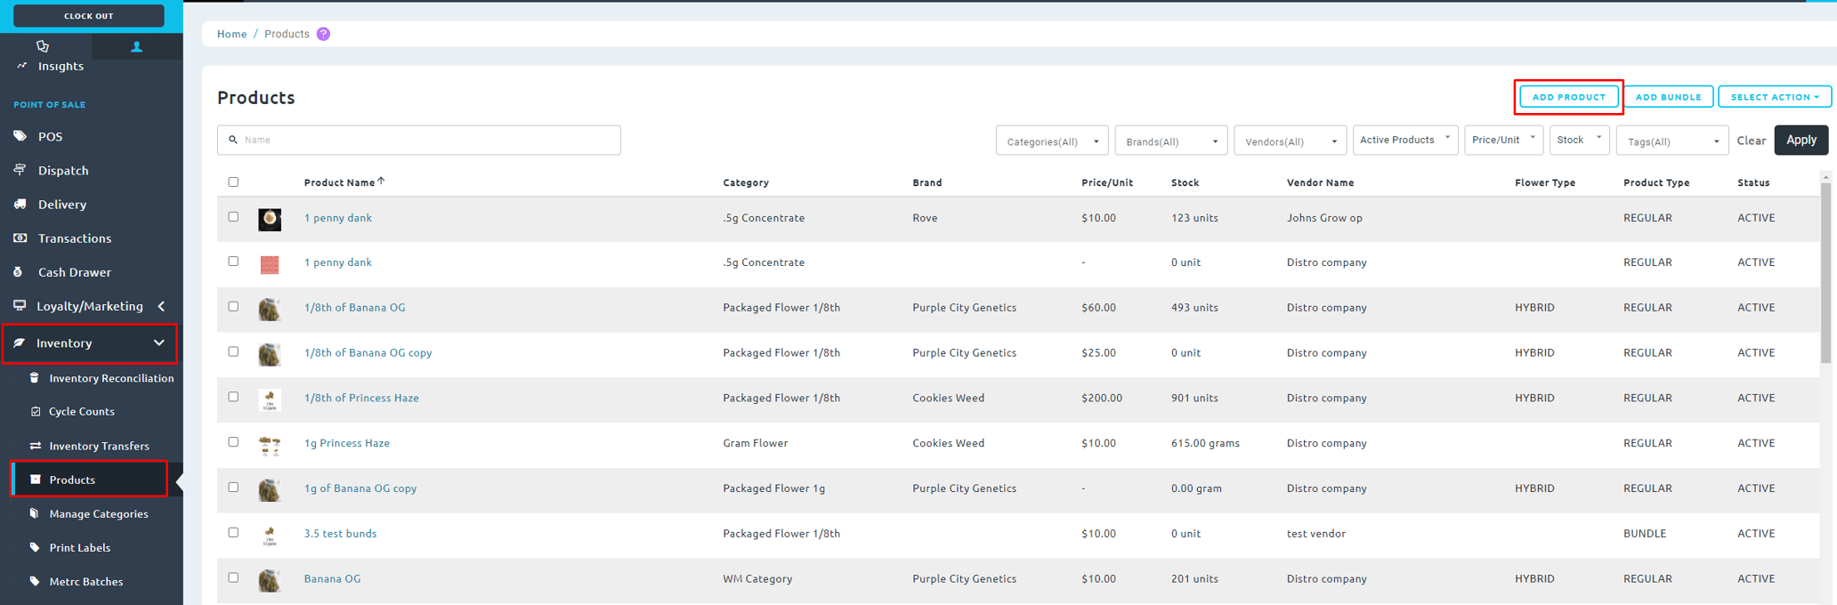Screen dimensions: 1837x605
Task: Collapse the Inventory menu chevron
Action: tap(159, 343)
